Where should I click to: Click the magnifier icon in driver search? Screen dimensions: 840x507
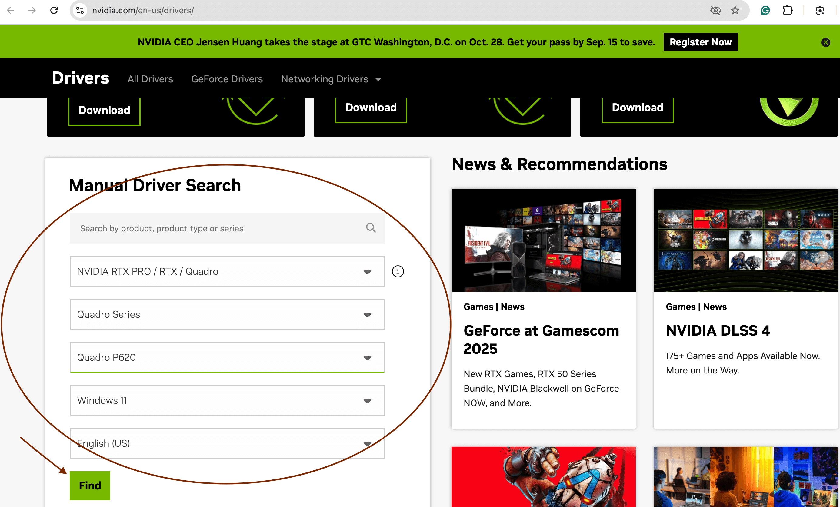click(371, 228)
